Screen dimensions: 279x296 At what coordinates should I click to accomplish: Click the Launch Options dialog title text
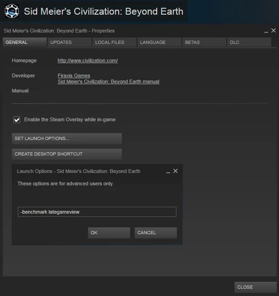coord(79,171)
